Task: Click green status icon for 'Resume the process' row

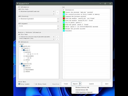Action: click(64, 29)
